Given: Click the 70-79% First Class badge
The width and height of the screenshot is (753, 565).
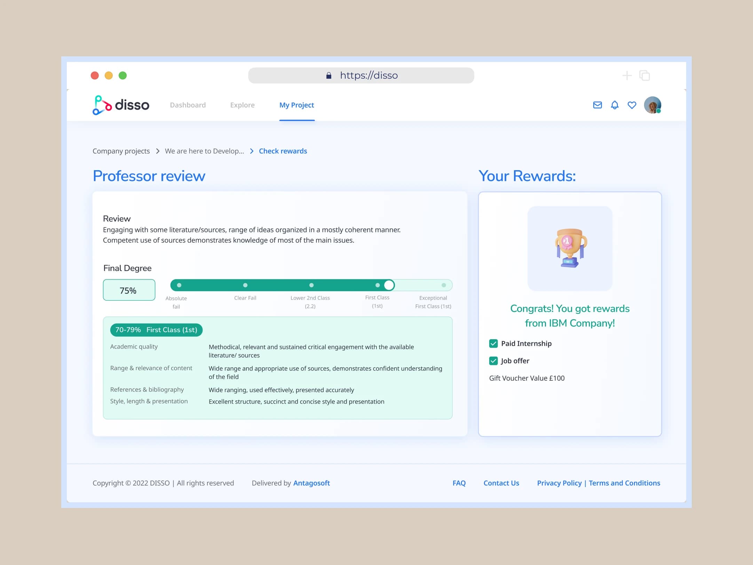Looking at the screenshot, I should tap(156, 330).
